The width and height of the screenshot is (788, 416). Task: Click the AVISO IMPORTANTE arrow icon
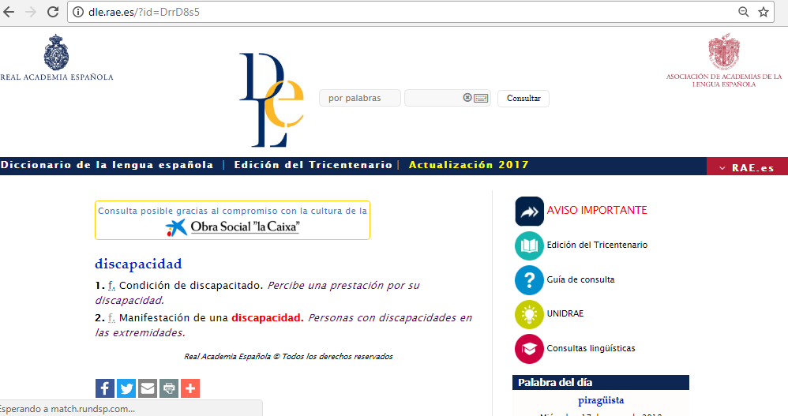click(529, 211)
